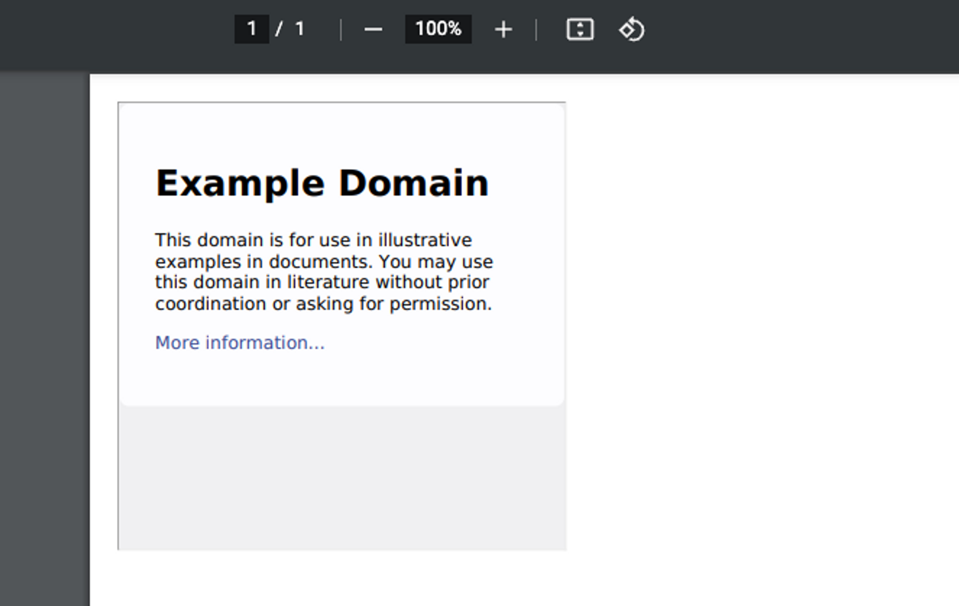959x606 pixels.
Task: Click the 100% zoom level field
Action: pyautogui.click(x=438, y=29)
